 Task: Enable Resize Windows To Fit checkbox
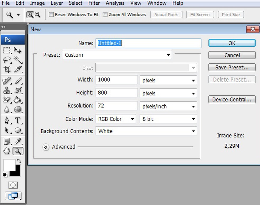coord(51,15)
